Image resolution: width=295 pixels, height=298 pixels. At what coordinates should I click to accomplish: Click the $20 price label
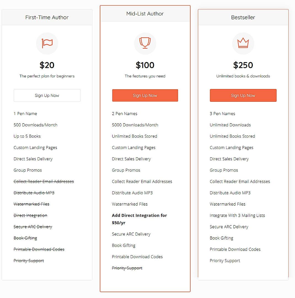pos(47,65)
